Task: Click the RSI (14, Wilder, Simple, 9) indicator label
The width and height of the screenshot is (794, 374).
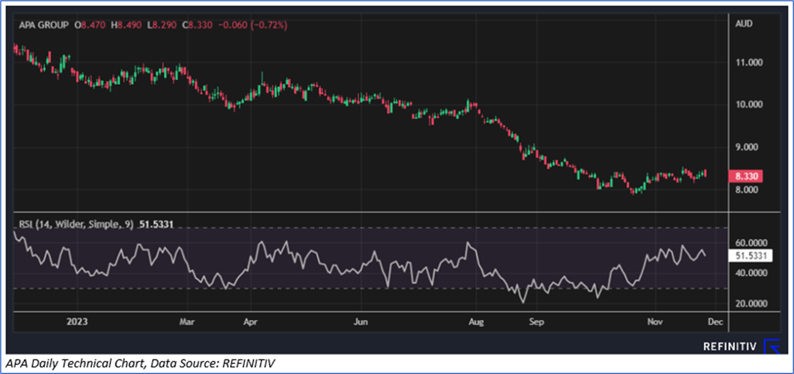Action: pos(76,224)
